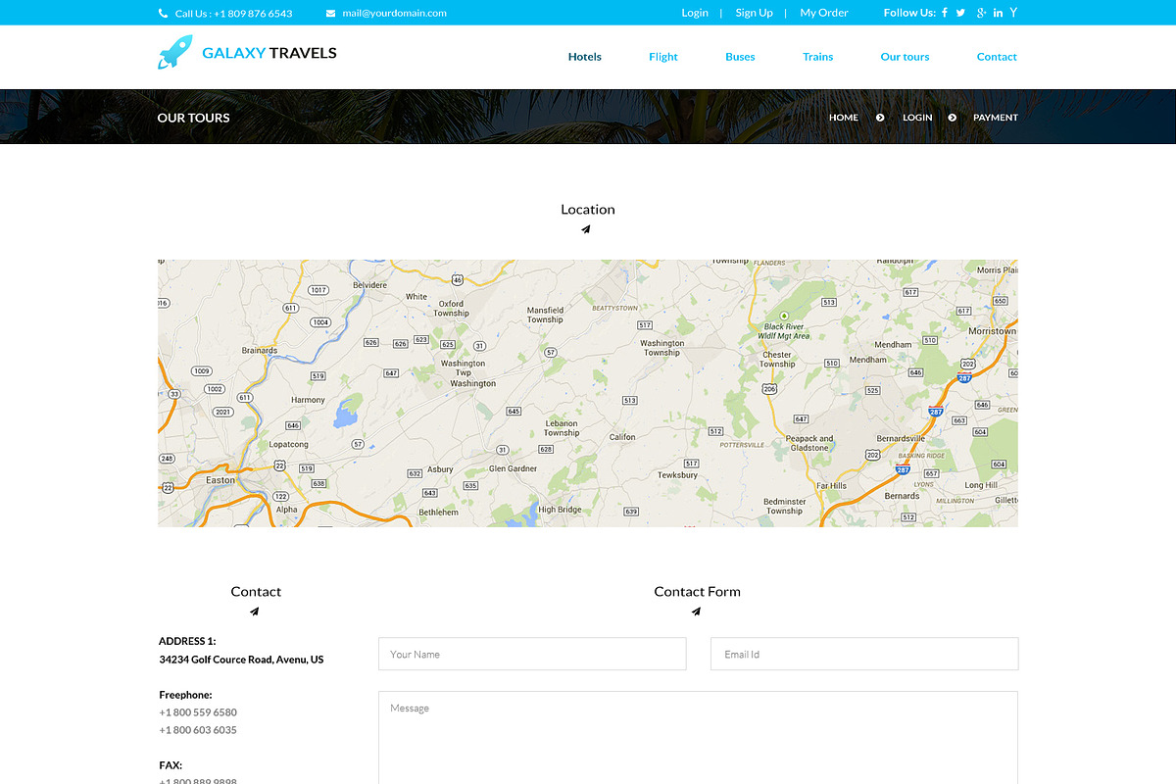Click the GALAXY TRAVELS brand text
Image resolution: width=1176 pixels, height=784 pixels.
click(x=269, y=53)
